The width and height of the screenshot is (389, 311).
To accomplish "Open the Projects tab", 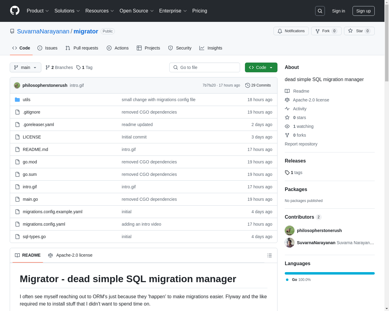I will pyautogui.click(x=148, y=48).
